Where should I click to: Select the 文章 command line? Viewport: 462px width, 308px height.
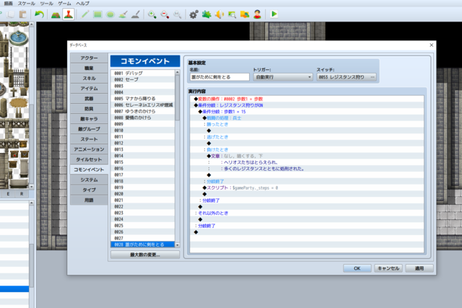tap(307, 156)
